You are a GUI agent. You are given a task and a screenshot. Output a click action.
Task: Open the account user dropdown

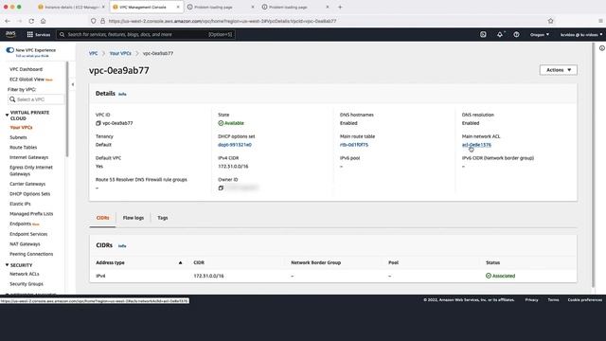click(581, 34)
